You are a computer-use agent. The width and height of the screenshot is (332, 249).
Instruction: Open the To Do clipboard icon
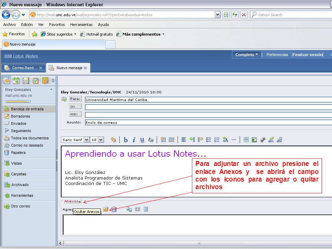click(x=36, y=81)
